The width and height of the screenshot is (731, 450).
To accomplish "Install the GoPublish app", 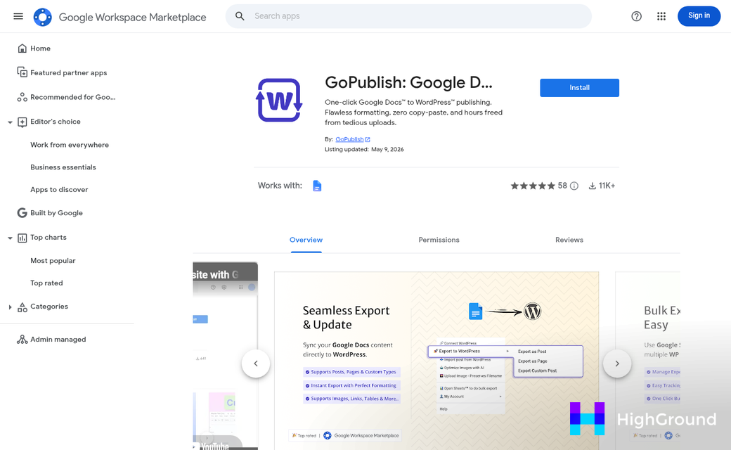I will (579, 88).
